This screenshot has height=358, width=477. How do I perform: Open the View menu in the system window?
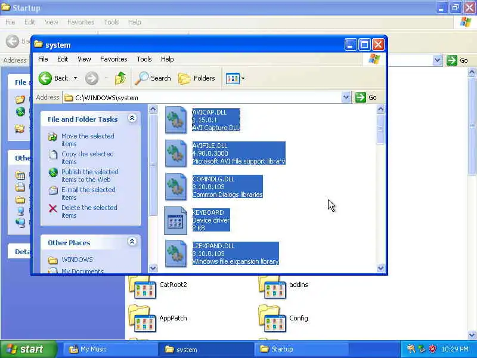(x=84, y=59)
